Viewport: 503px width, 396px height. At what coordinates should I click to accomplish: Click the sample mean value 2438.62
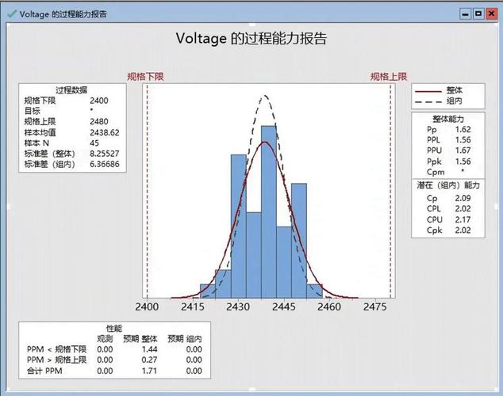click(105, 132)
